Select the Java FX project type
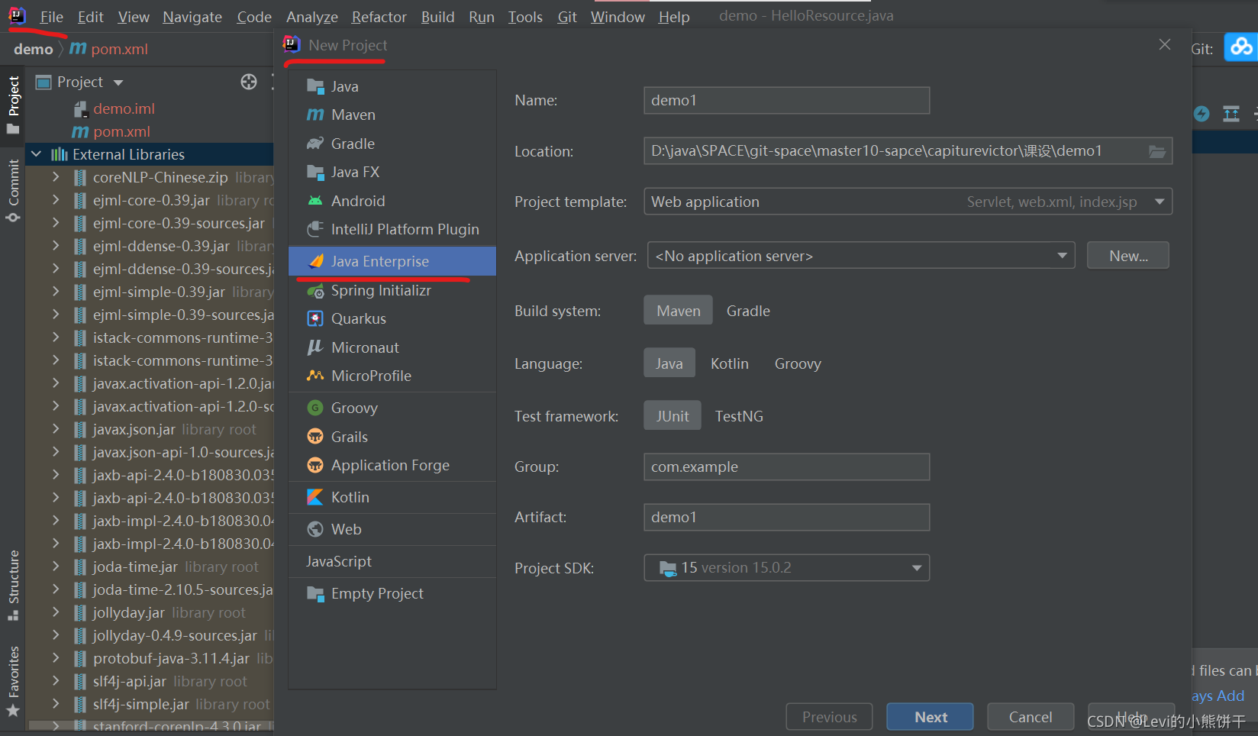 392,172
